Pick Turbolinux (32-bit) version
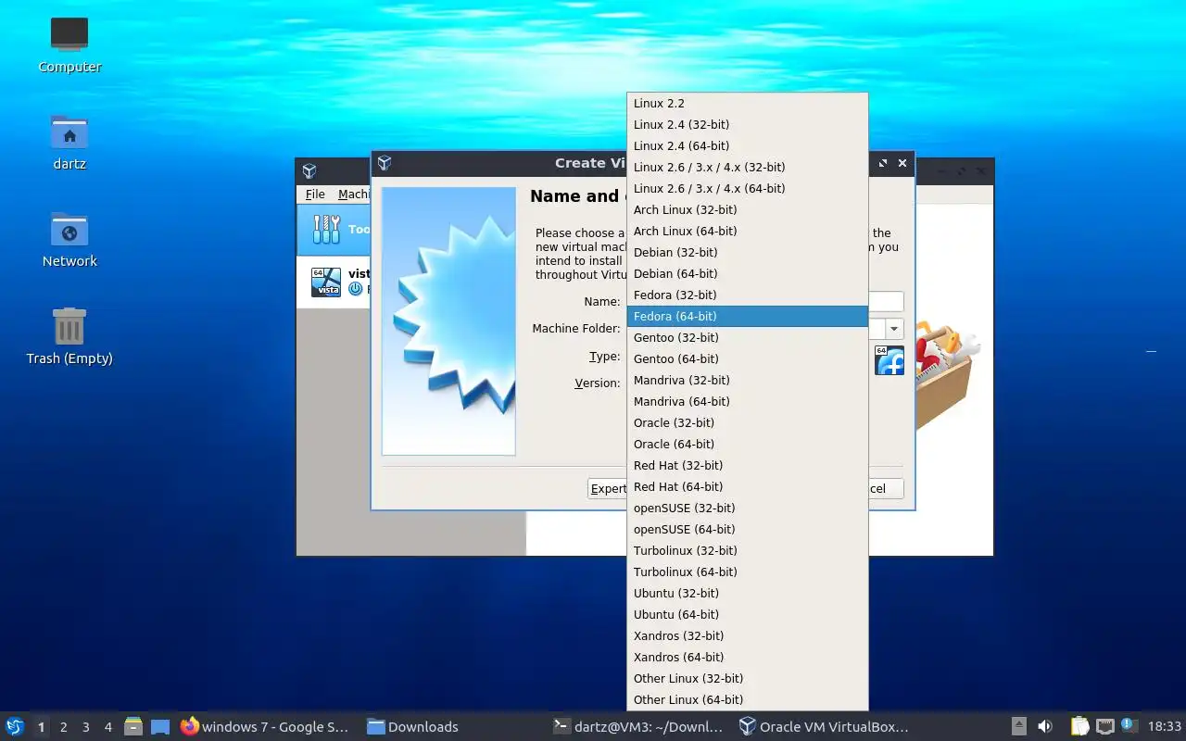The image size is (1186, 741). (x=748, y=550)
